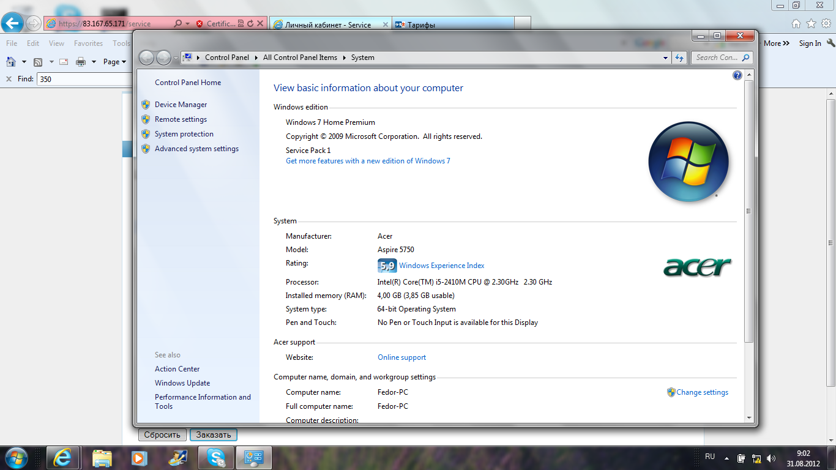The image size is (836, 470).
Task: Click the Сбросить button
Action: (162, 435)
